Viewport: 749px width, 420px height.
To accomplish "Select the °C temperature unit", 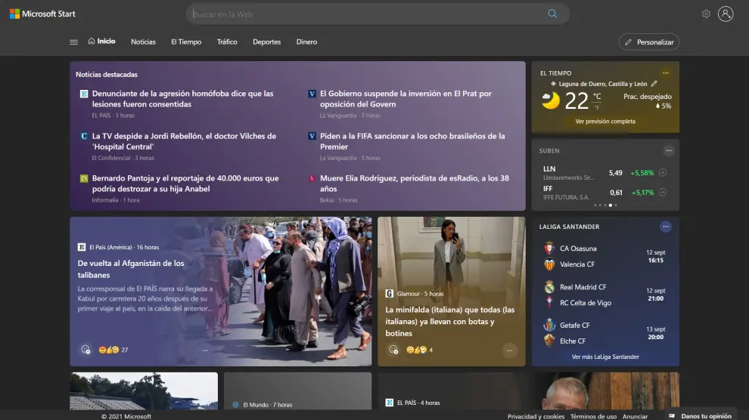I will 597,97.
